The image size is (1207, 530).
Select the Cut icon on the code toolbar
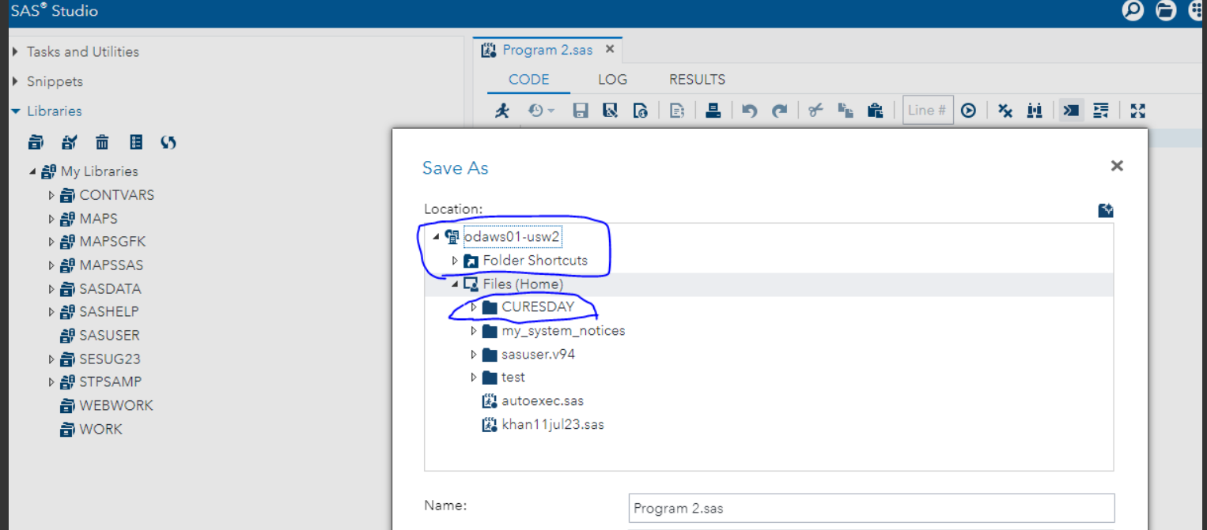[x=815, y=111]
